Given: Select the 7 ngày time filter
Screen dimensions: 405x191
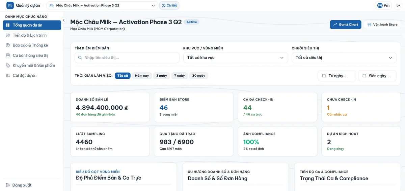Looking at the screenshot, I should (180, 76).
